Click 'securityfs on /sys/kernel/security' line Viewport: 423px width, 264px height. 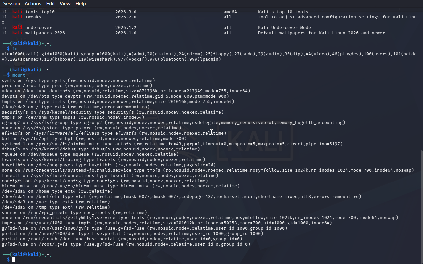click(x=113, y=112)
